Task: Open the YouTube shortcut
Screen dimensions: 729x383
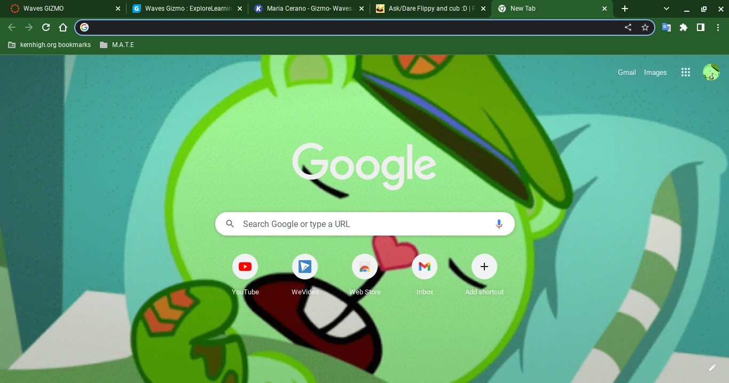Action: pos(245,267)
